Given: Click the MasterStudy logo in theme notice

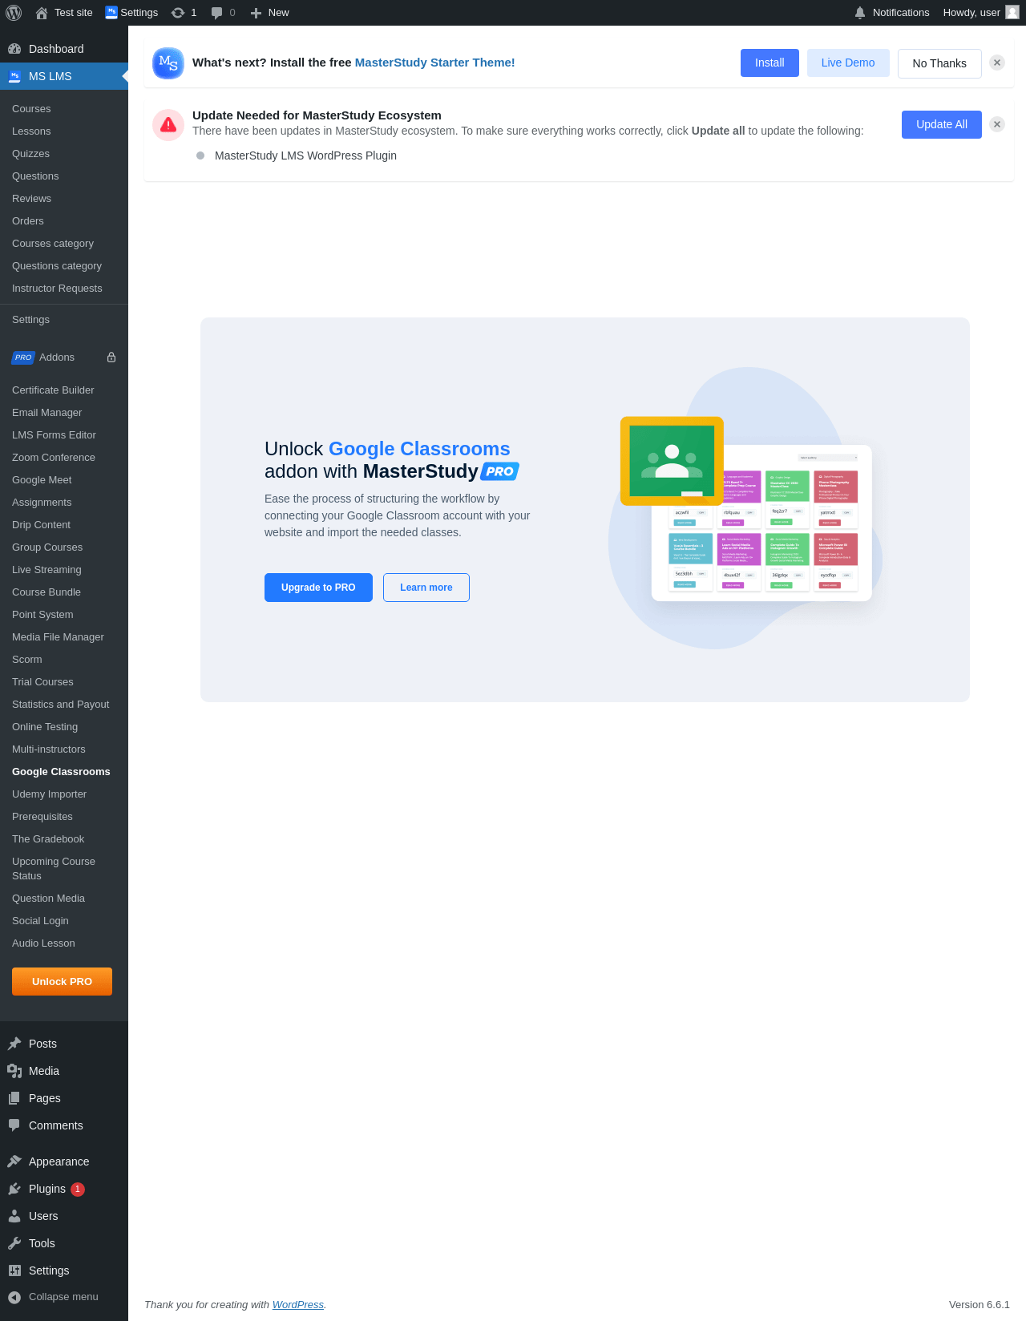Looking at the screenshot, I should tap(168, 63).
